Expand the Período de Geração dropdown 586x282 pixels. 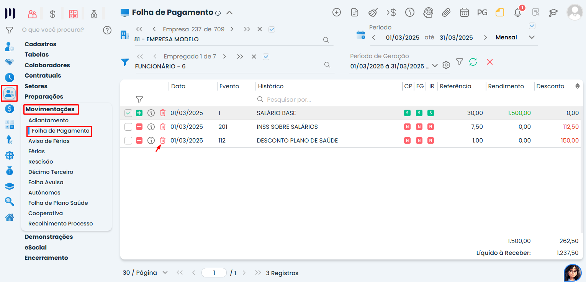click(x=435, y=66)
